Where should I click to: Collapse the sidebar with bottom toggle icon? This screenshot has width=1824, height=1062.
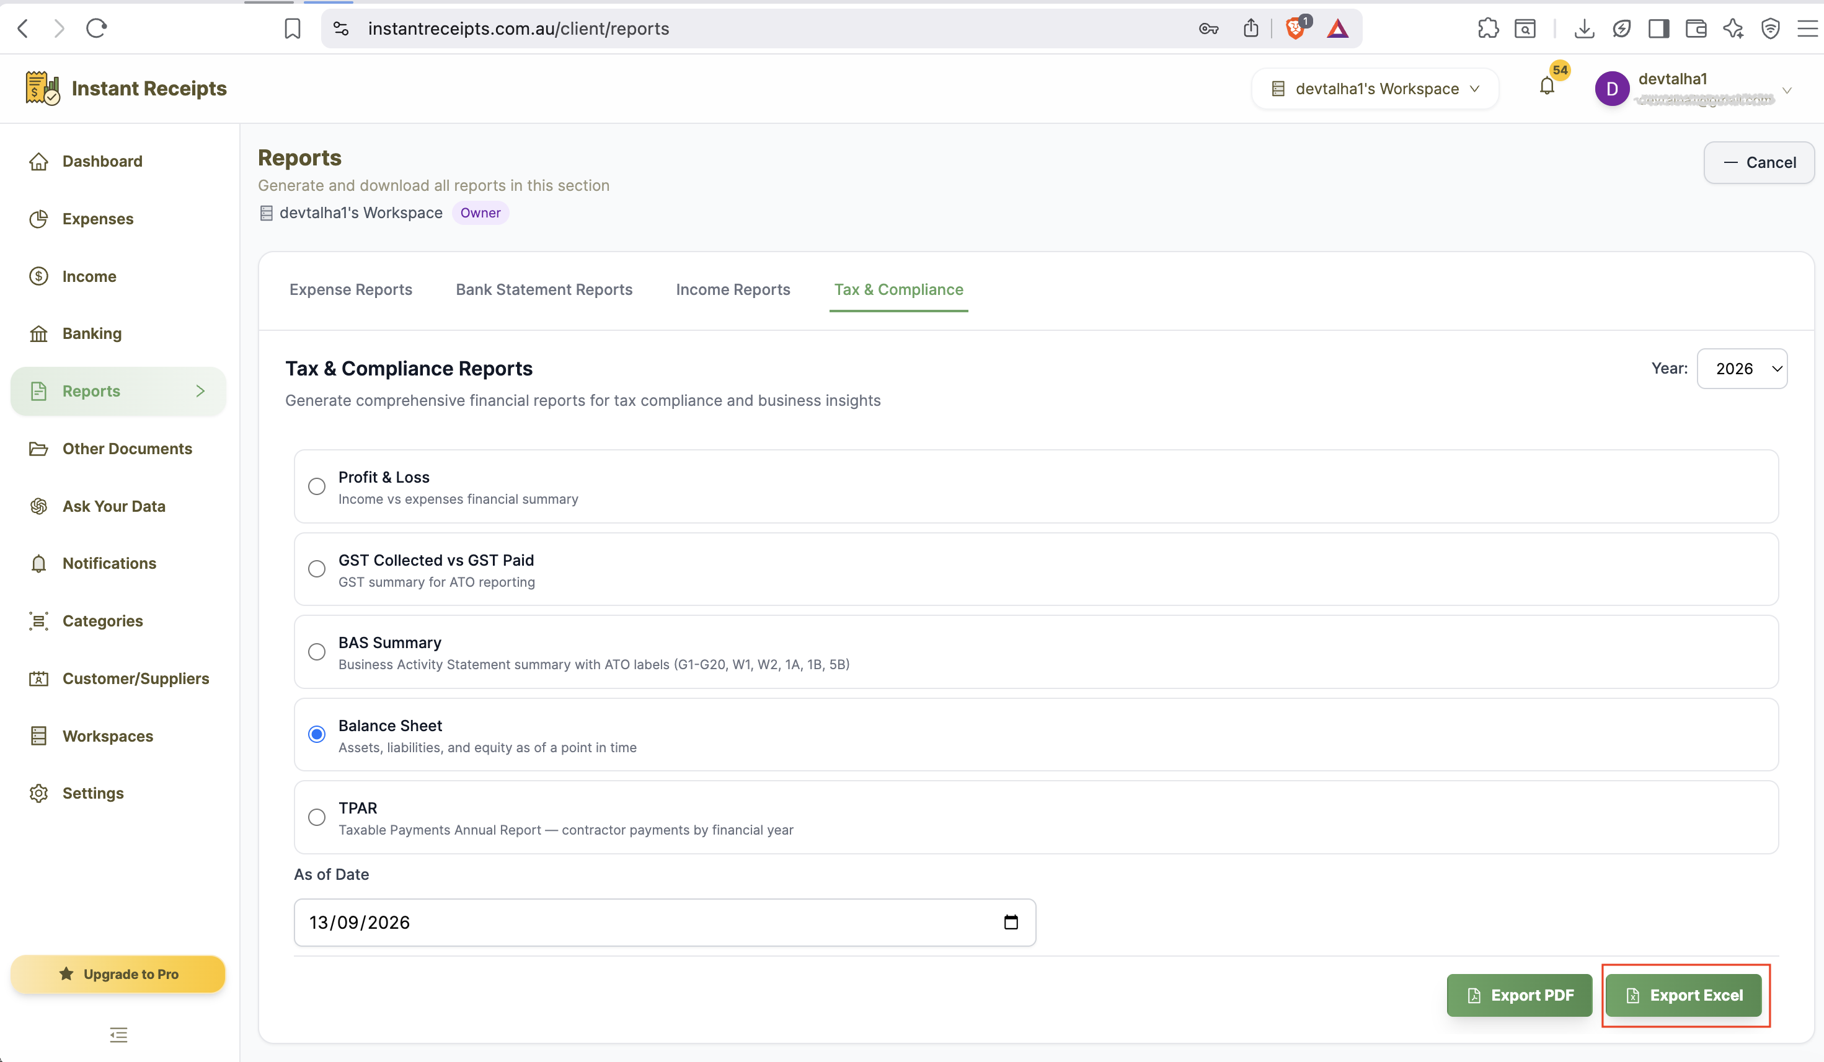click(x=118, y=1035)
